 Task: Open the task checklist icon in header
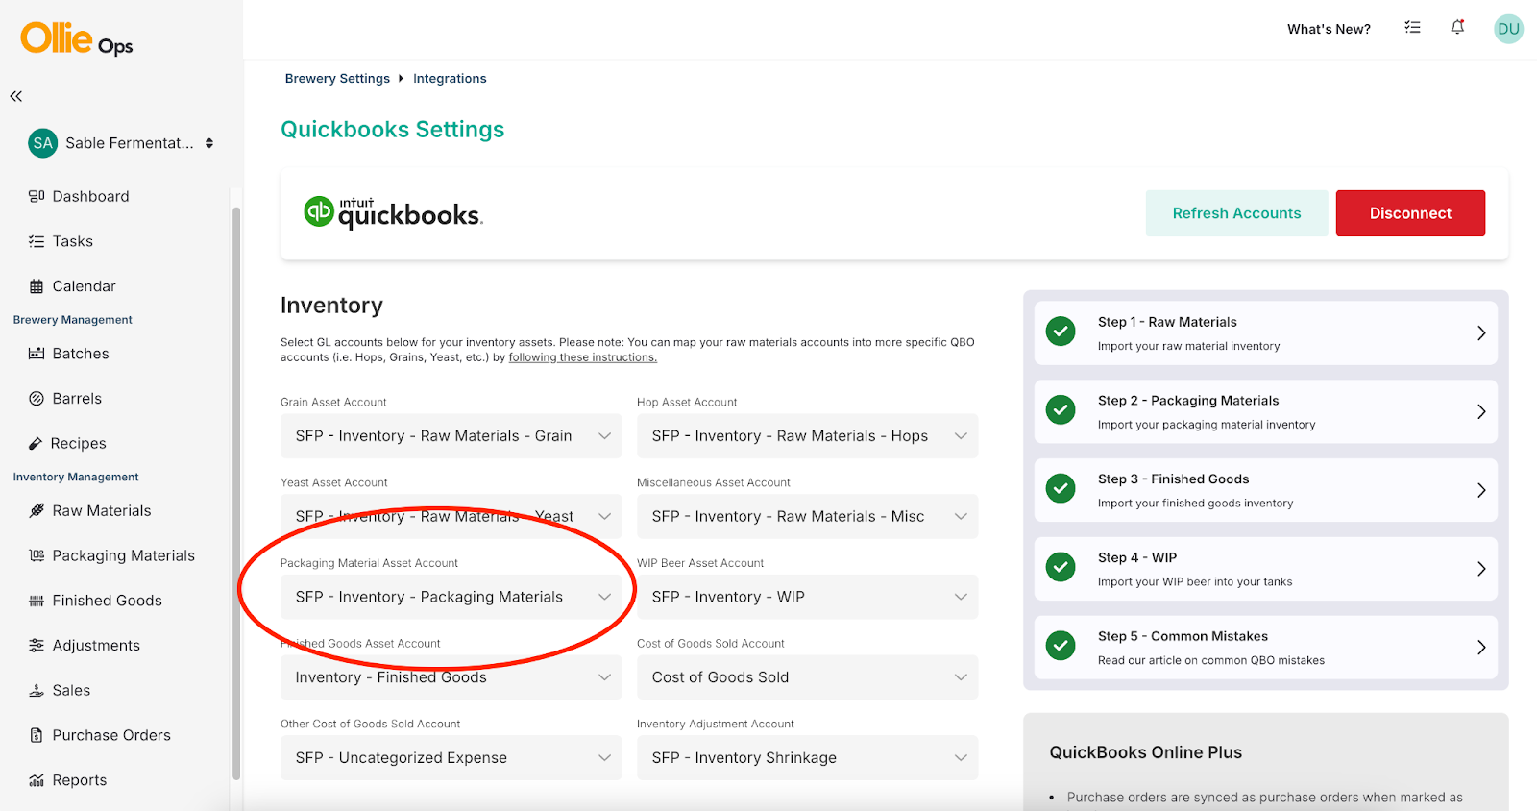[x=1412, y=28]
